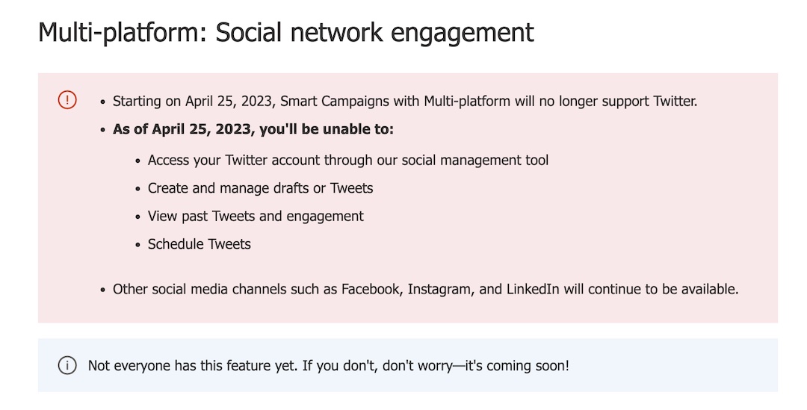This screenshot has height=410, width=807.
Task: Click the gray info circle icon
Action: pos(67,365)
